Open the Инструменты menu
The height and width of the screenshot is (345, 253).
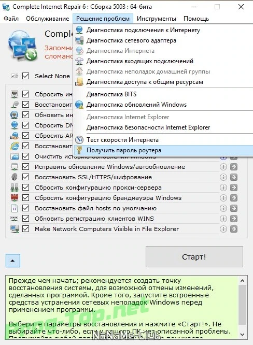click(157, 19)
